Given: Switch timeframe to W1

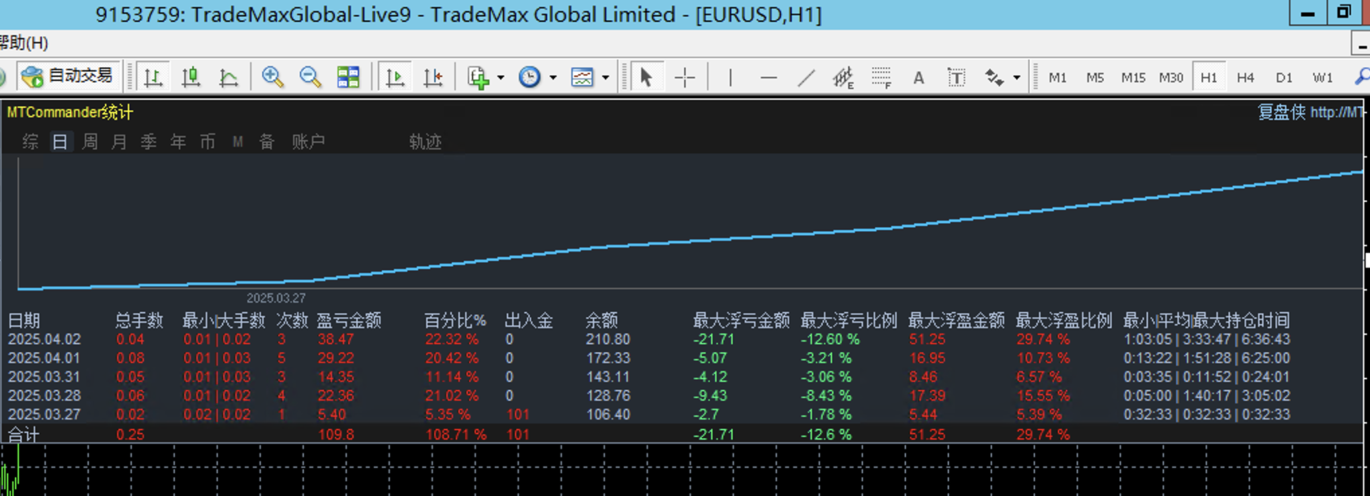Looking at the screenshot, I should click(x=1322, y=78).
